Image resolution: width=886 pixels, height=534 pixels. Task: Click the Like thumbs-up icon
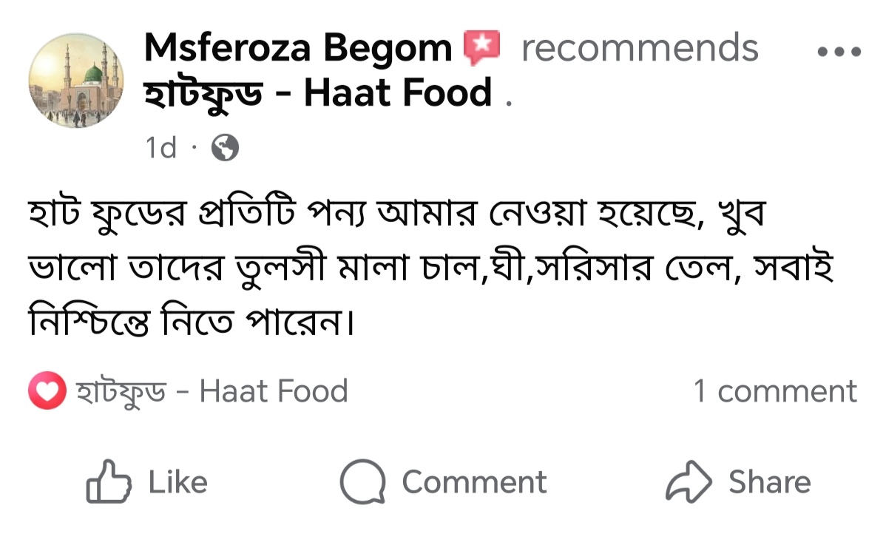point(109,482)
